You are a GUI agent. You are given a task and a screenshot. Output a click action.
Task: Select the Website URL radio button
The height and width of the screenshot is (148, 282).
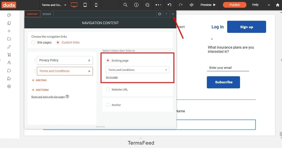click(108, 89)
